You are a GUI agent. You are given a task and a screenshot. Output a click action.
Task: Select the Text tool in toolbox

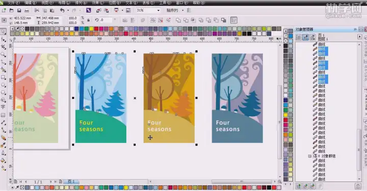(x=3, y=107)
